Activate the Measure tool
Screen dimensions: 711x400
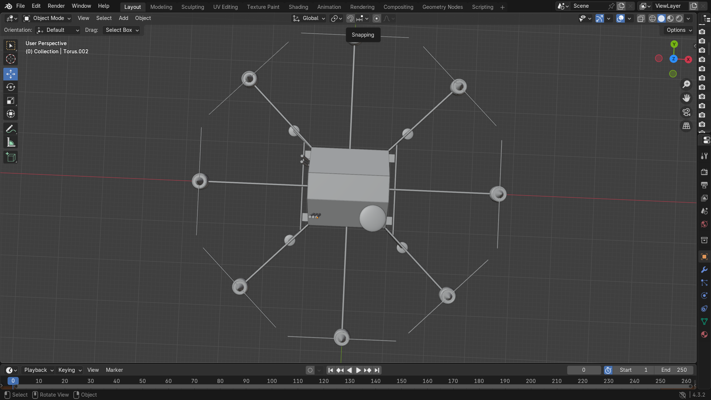[x=10, y=141]
